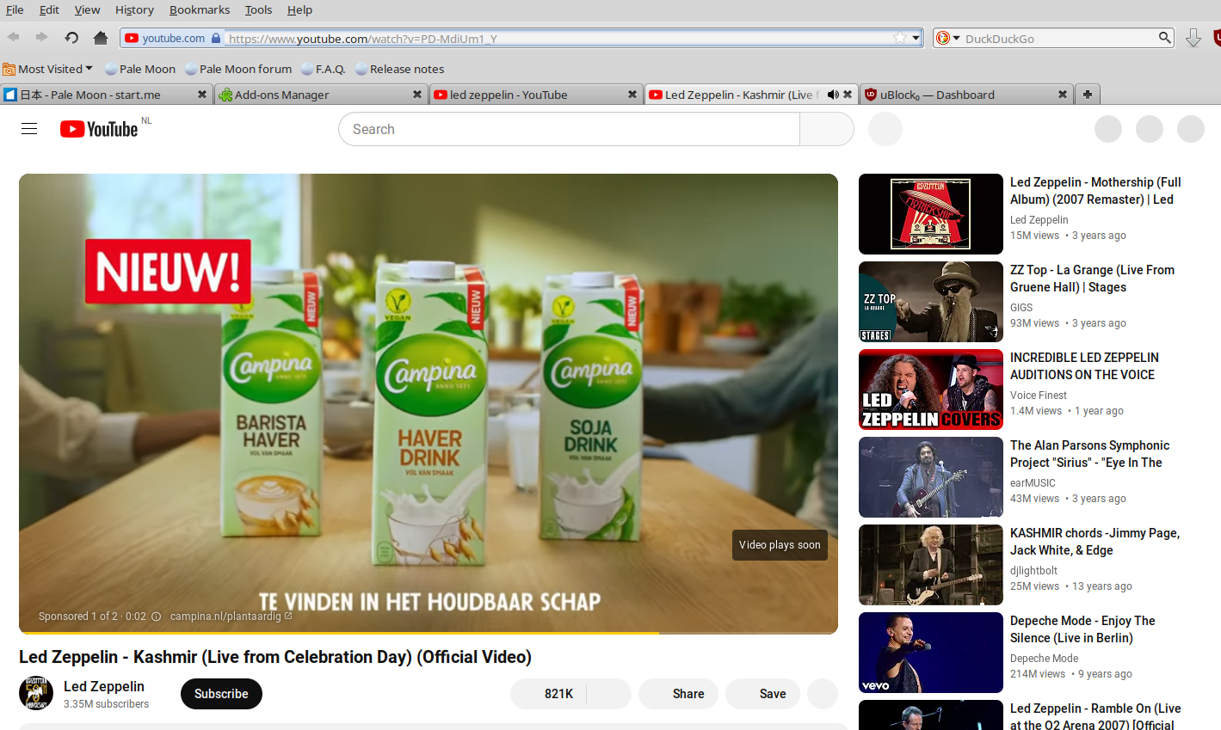This screenshot has width=1221, height=730.
Task: Visit the campina.nl/plantaardig ad link
Action: pos(231,617)
